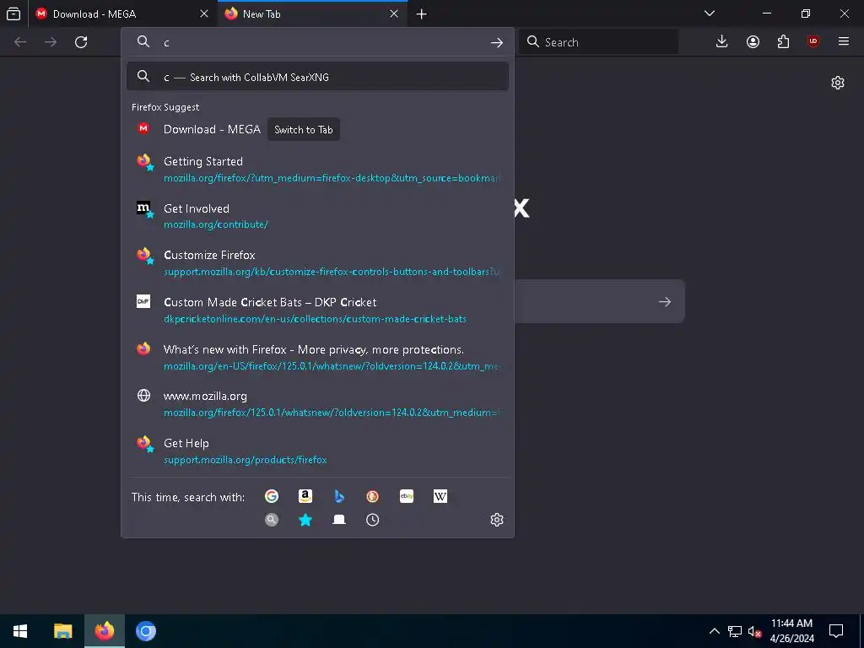Open the uBlock Origin extension
Screen dimensions: 864x648
click(x=813, y=42)
